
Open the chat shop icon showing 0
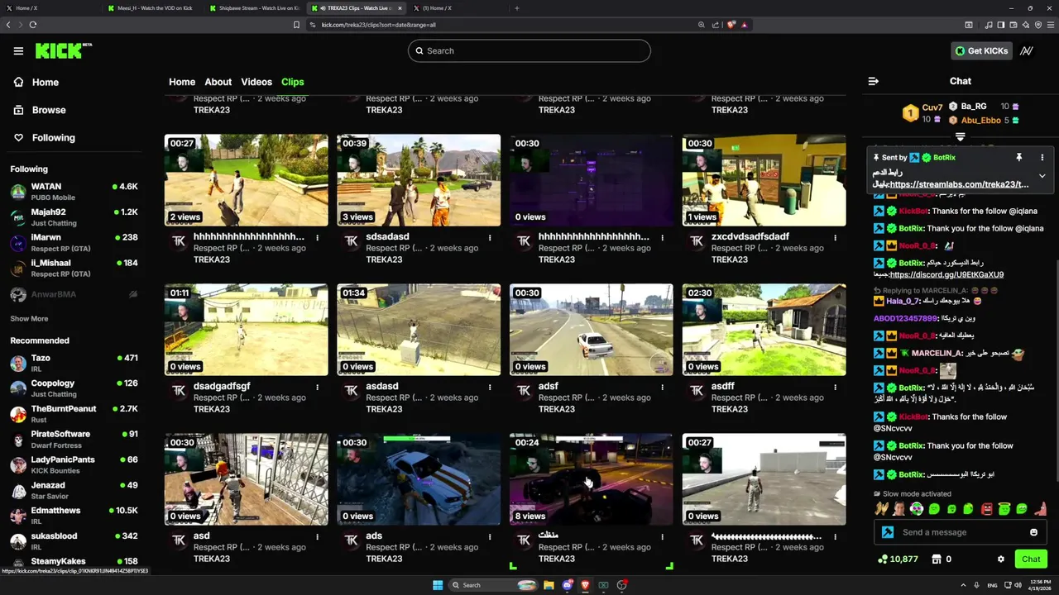tap(937, 559)
